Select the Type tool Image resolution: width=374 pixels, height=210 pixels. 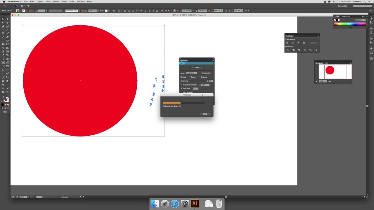(x=3, y=30)
